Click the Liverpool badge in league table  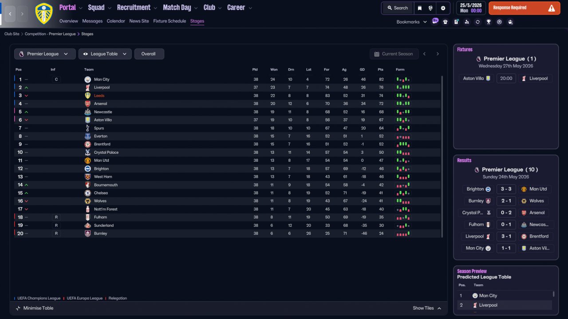87,88
